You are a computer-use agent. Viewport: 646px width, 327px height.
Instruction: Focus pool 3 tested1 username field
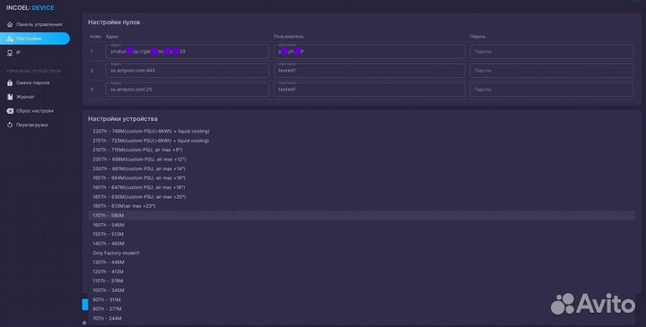tap(370, 90)
